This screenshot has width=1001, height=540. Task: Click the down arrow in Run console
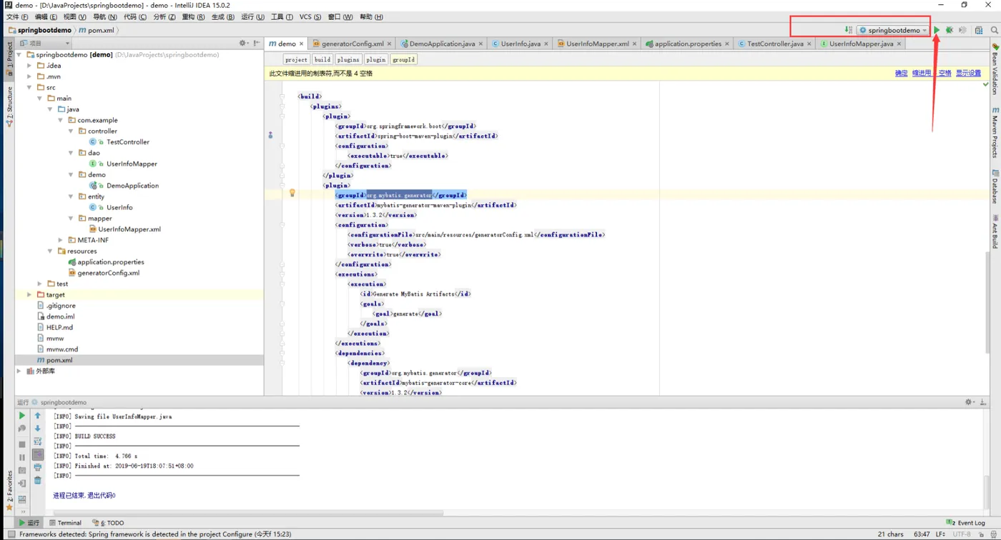[38, 428]
